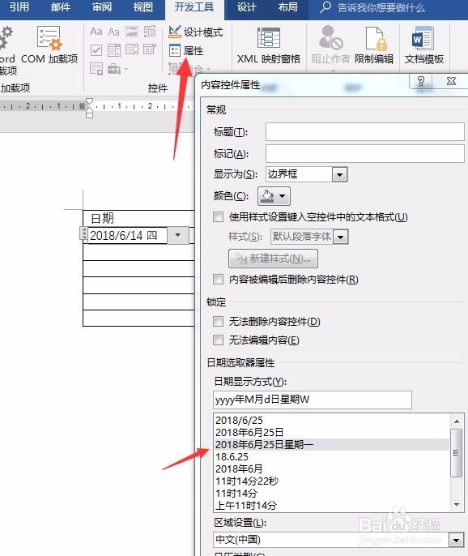This screenshot has width=468, height=556.
Task: Click the 标题(T) title input field
Action: coord(365,132)
